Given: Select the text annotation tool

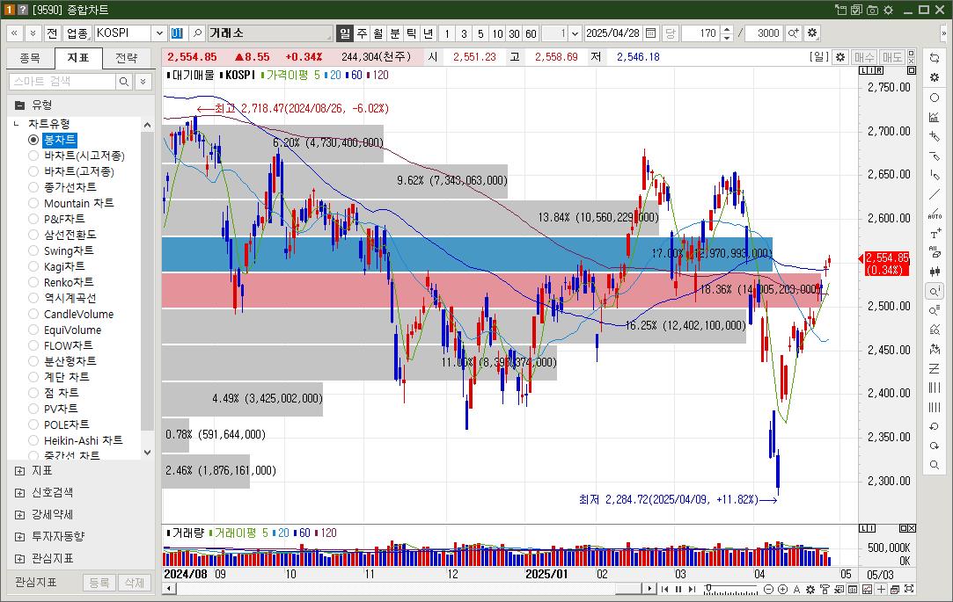Looking at the screenshot, I should click(x=935, y=234).
